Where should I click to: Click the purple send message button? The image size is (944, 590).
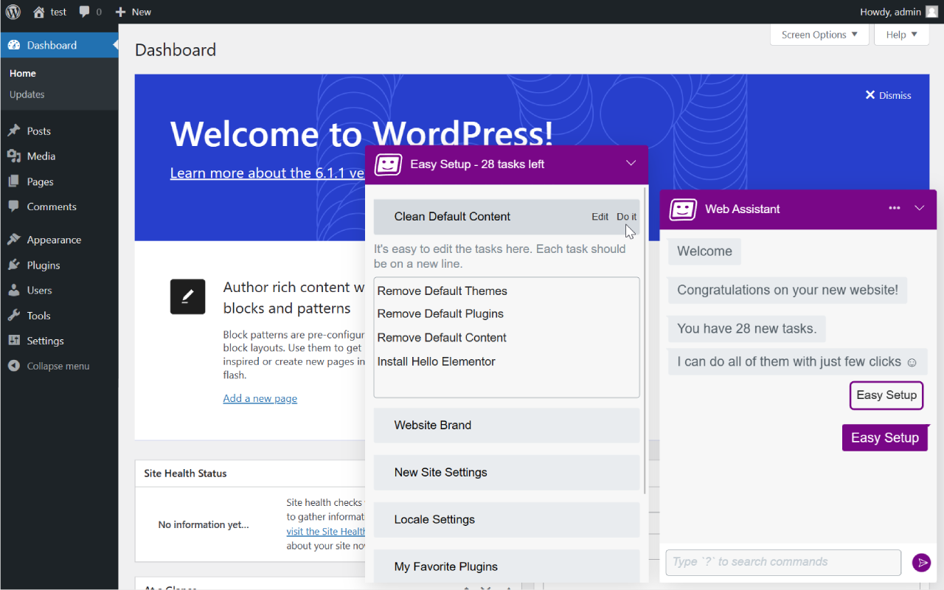921,563
